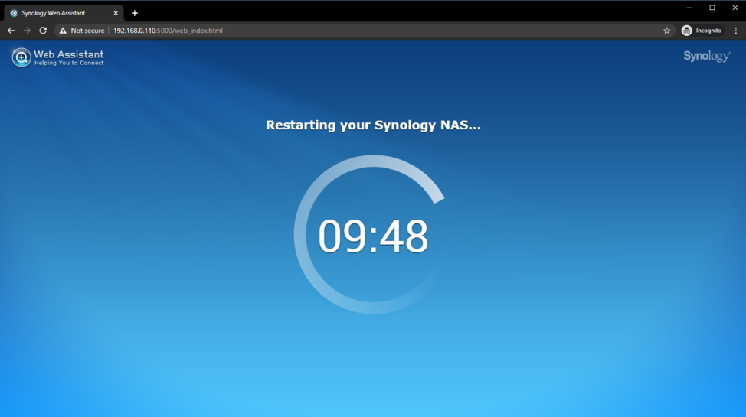Click the address bar showing 192.168.0.110:5000
Image resolution: width=746 pixels, height=417 pixels.
(x=306, y=31)
